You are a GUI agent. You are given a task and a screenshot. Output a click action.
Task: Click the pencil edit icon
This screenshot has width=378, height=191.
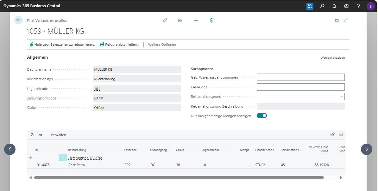[x=165, y=20]
